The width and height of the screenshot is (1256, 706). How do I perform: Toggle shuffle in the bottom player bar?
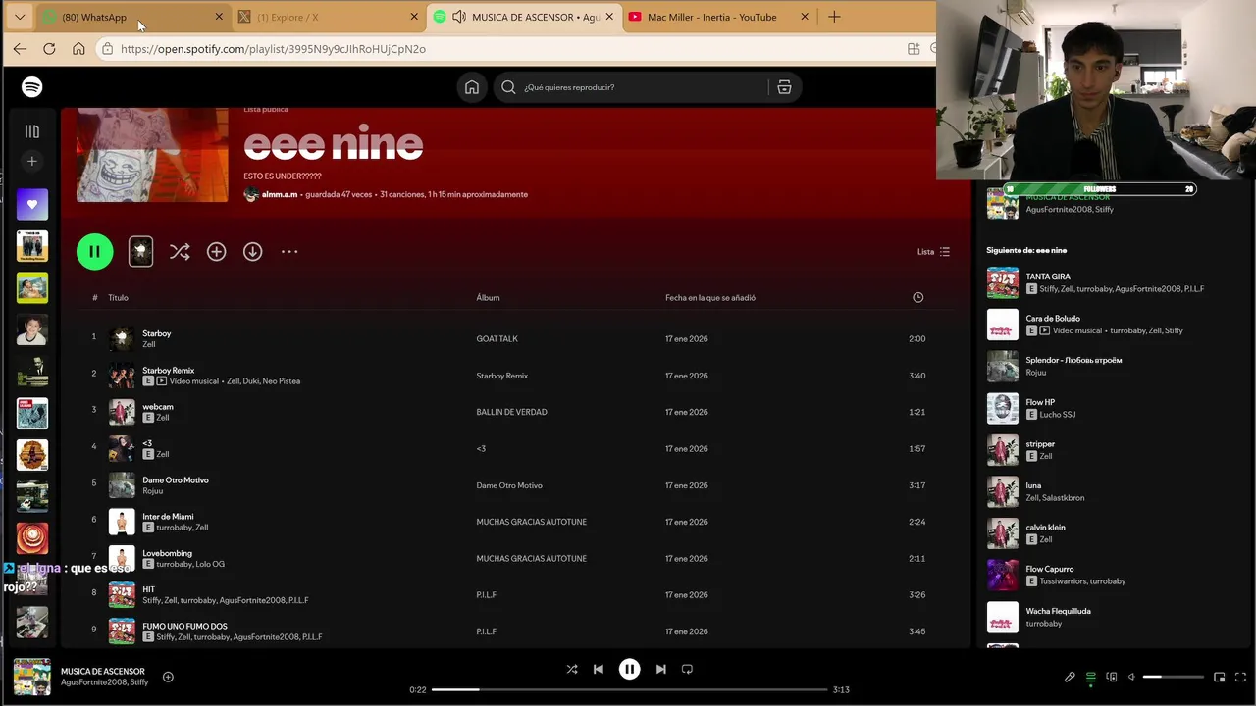(x=572, y=669)
